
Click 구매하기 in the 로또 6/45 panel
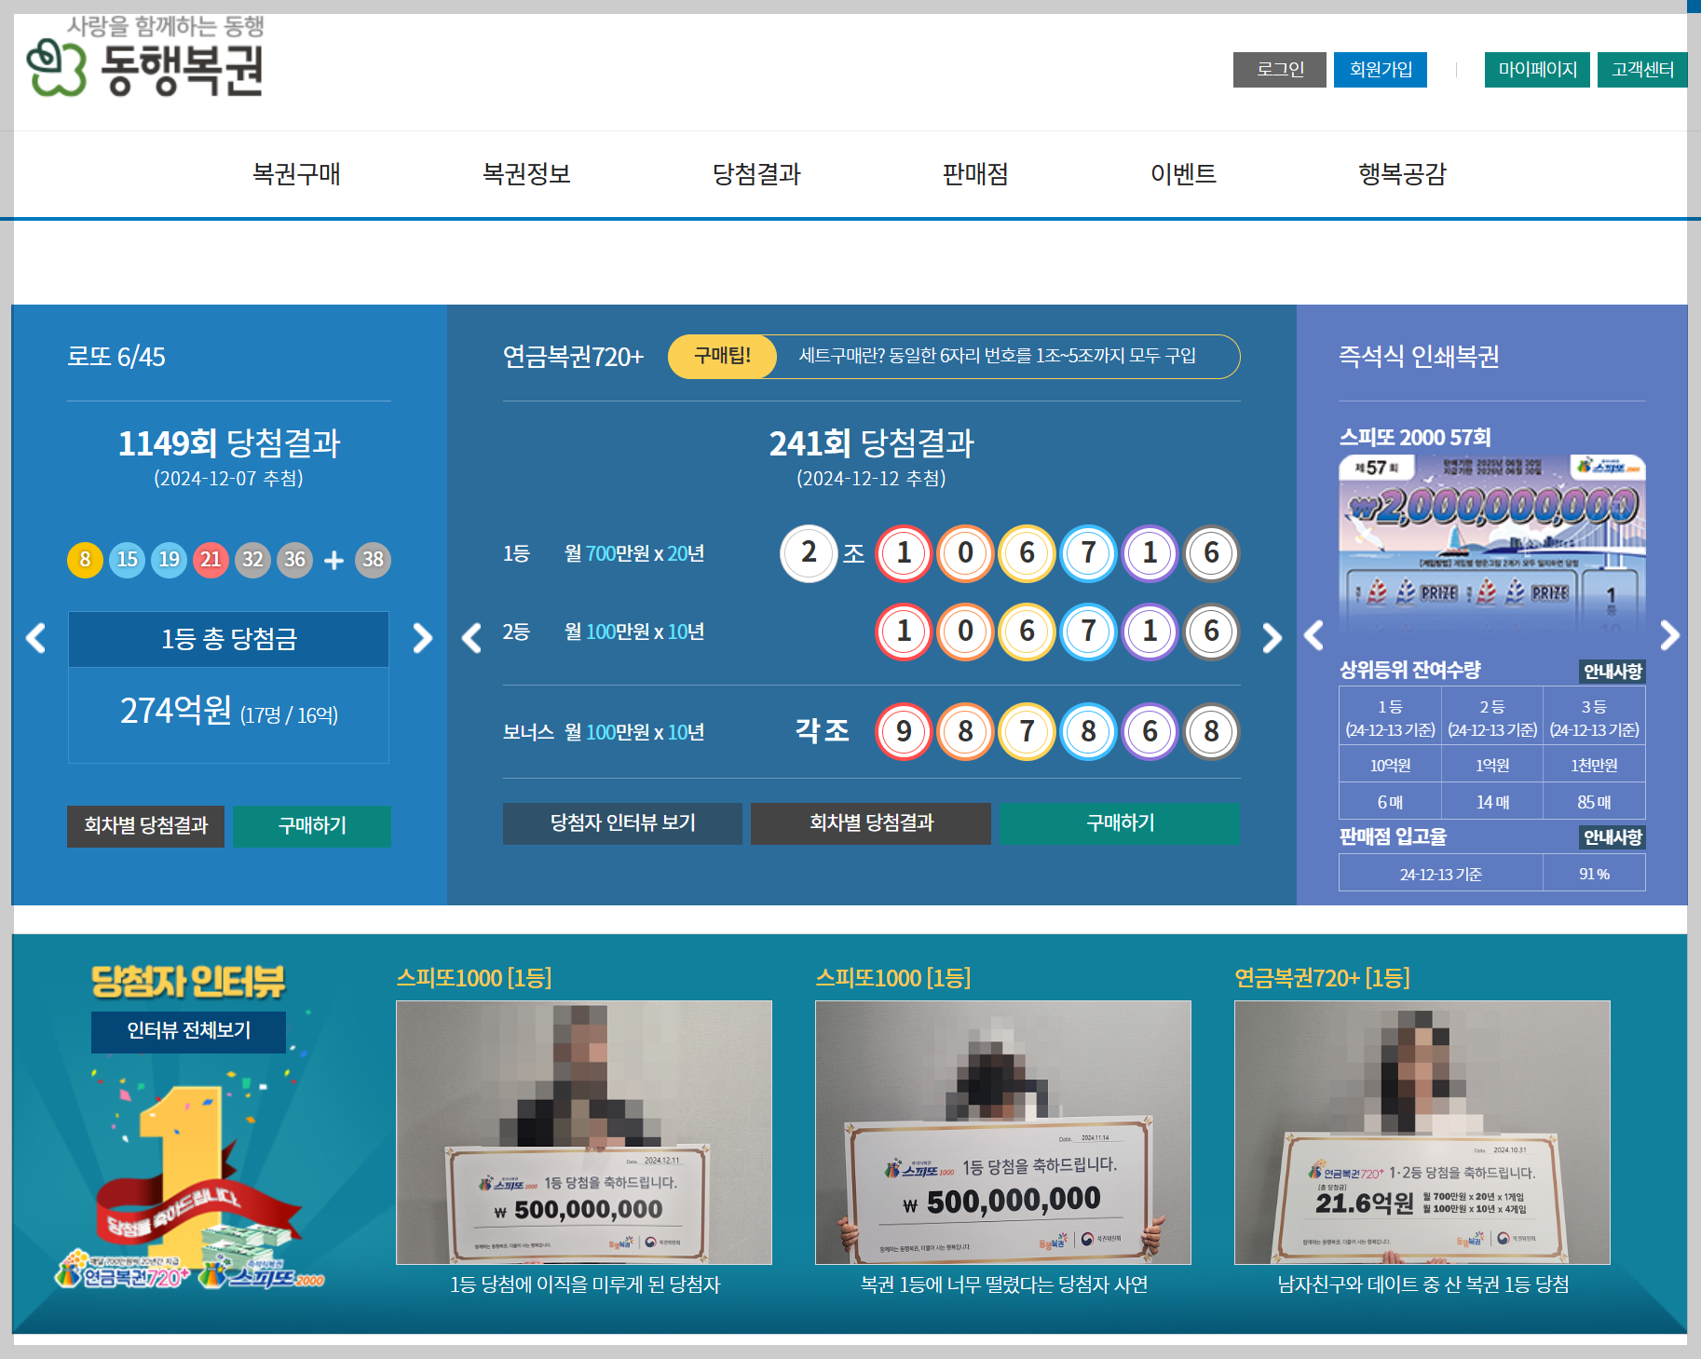(312, 826)
